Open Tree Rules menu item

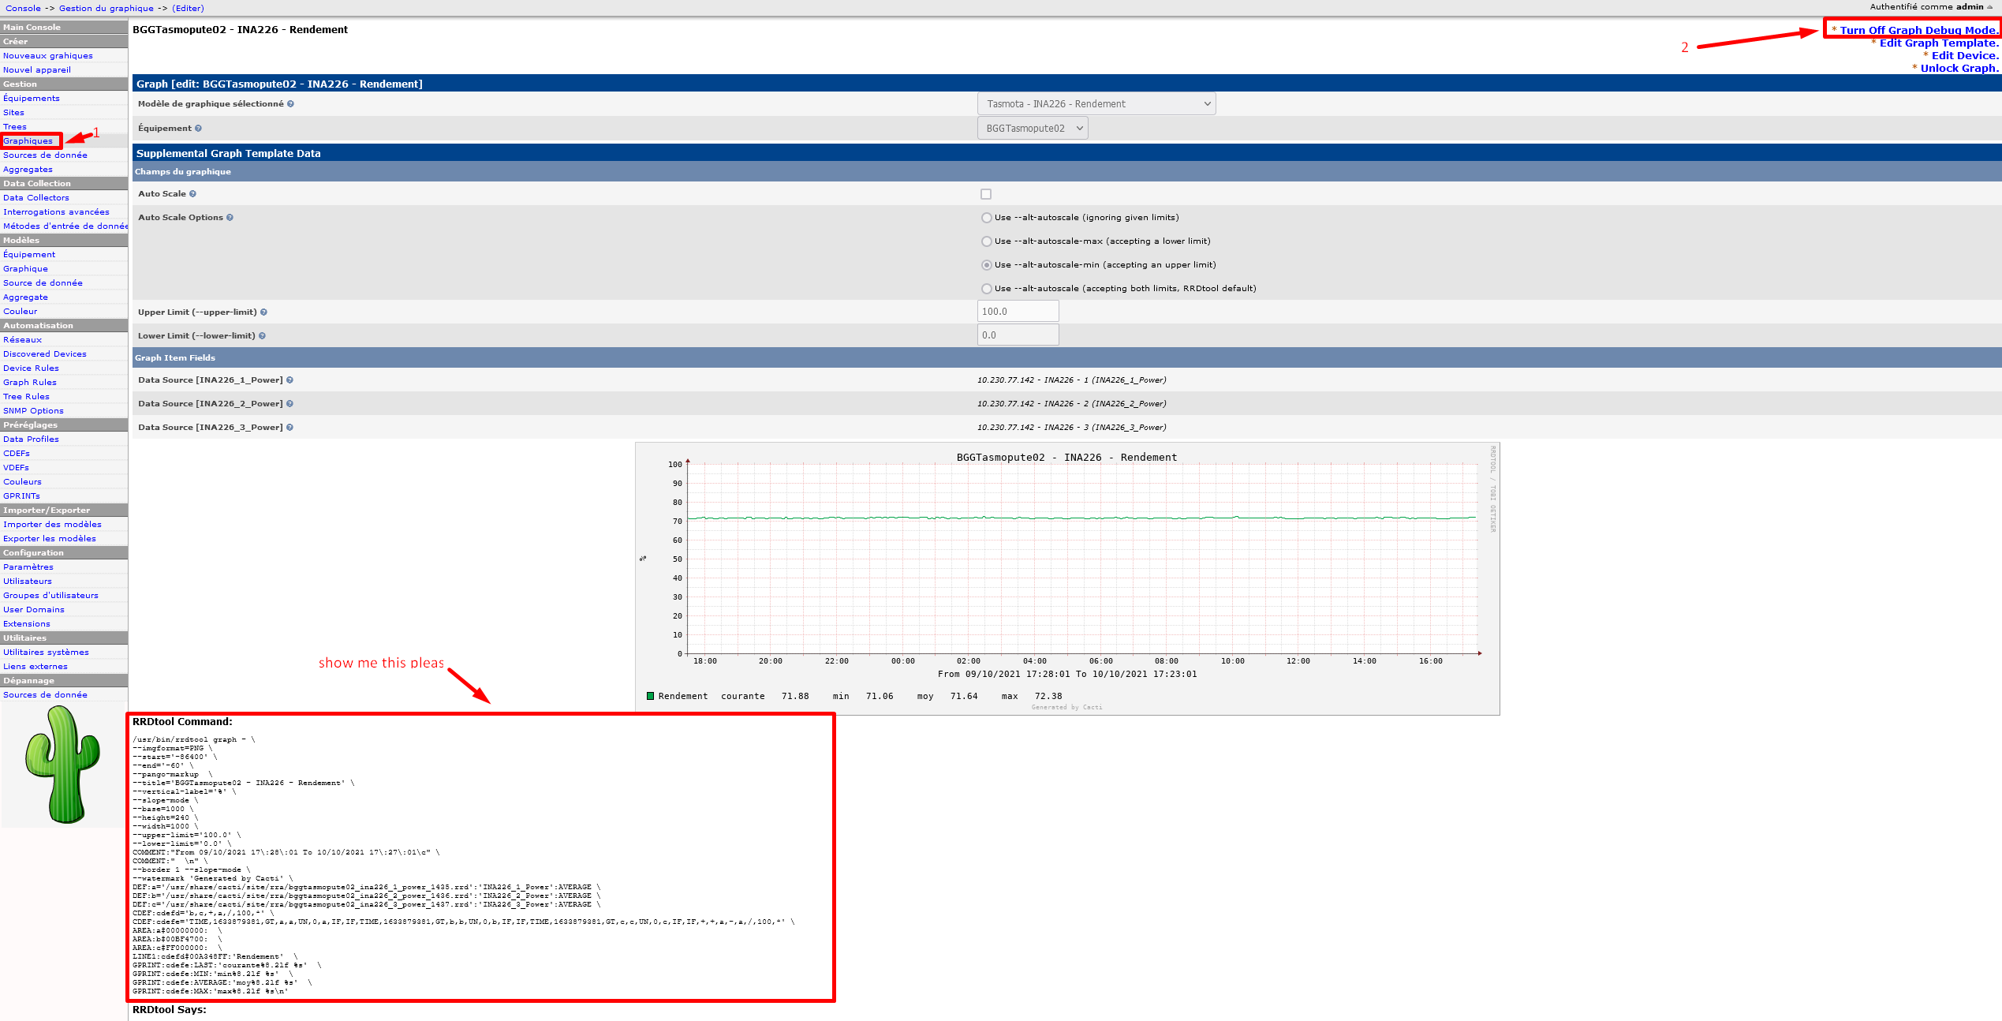[x=26, y=397]
